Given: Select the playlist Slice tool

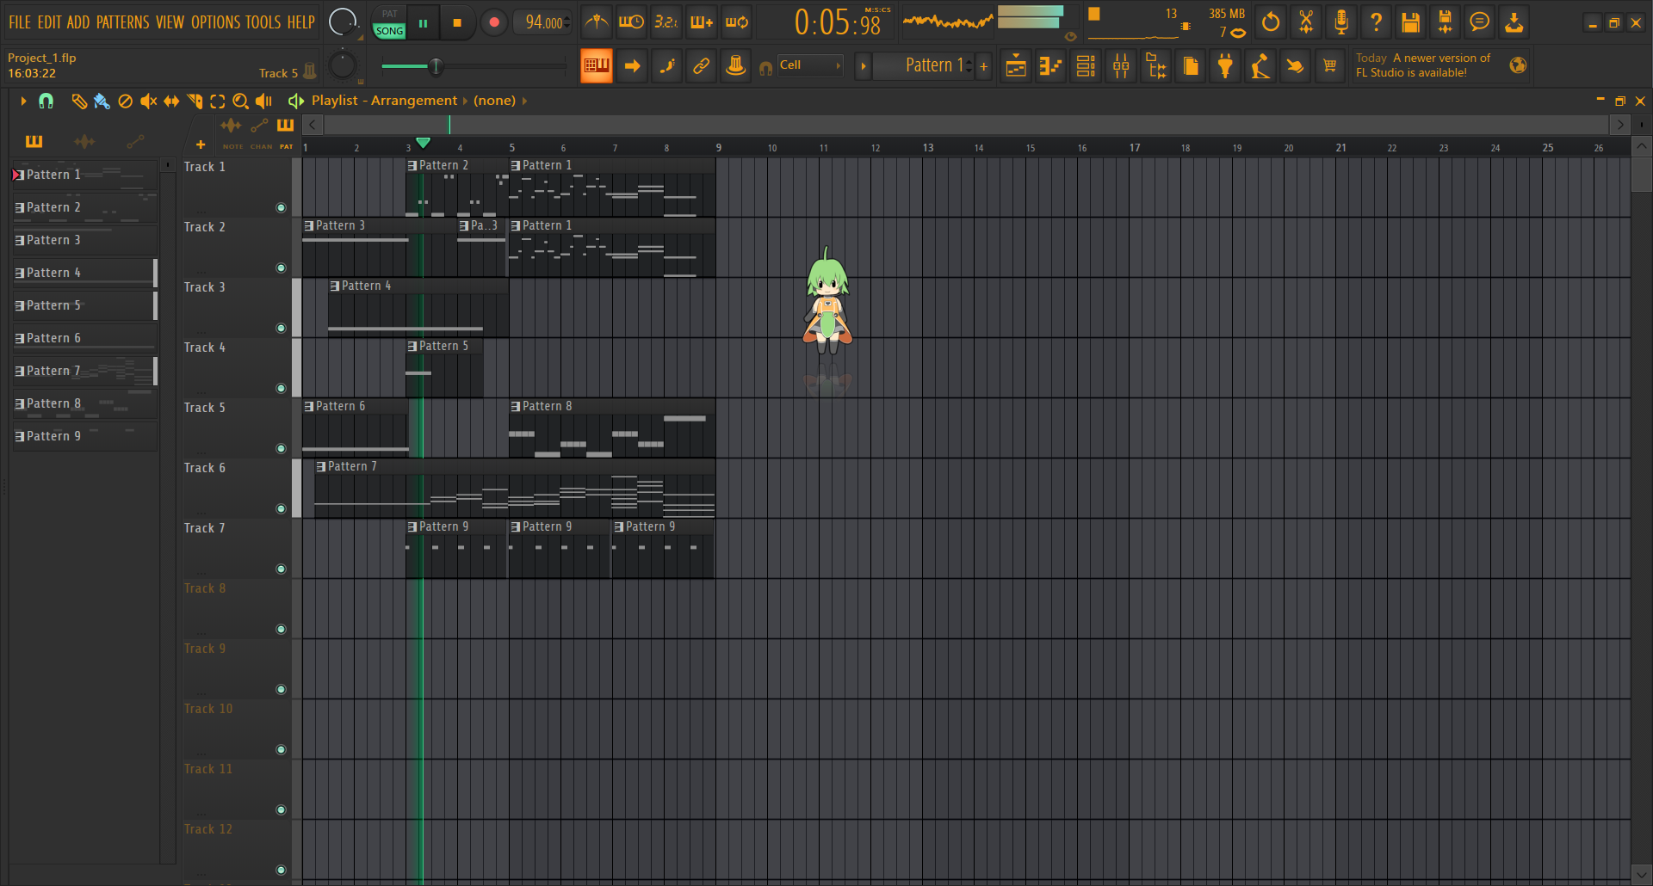Looking at the screenshot, I should click(195, 102).
